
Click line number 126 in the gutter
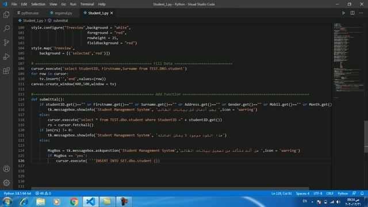(21, 161)
